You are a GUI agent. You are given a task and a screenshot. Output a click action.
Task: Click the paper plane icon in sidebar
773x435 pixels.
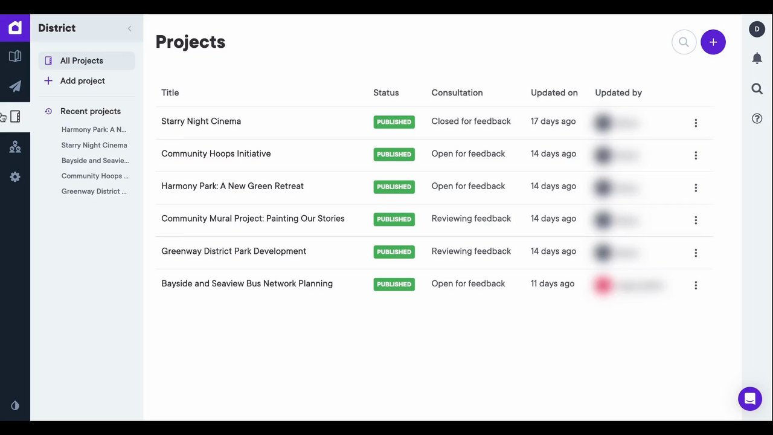(x=15, y=86)
